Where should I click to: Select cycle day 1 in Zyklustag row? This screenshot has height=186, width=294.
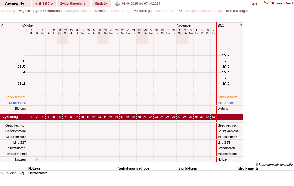pyautogui.click(x=31, y=117)
